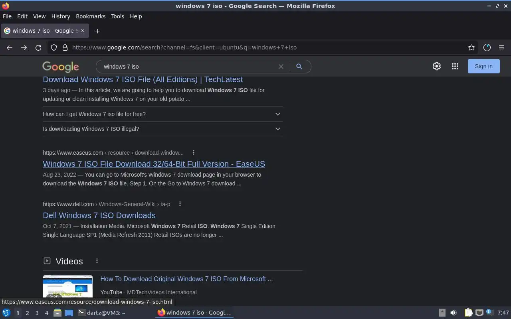Focus the Firefox URL address bar
Image resolution: width=511 pixels, height=319 pixels.
tap(267, 47)
